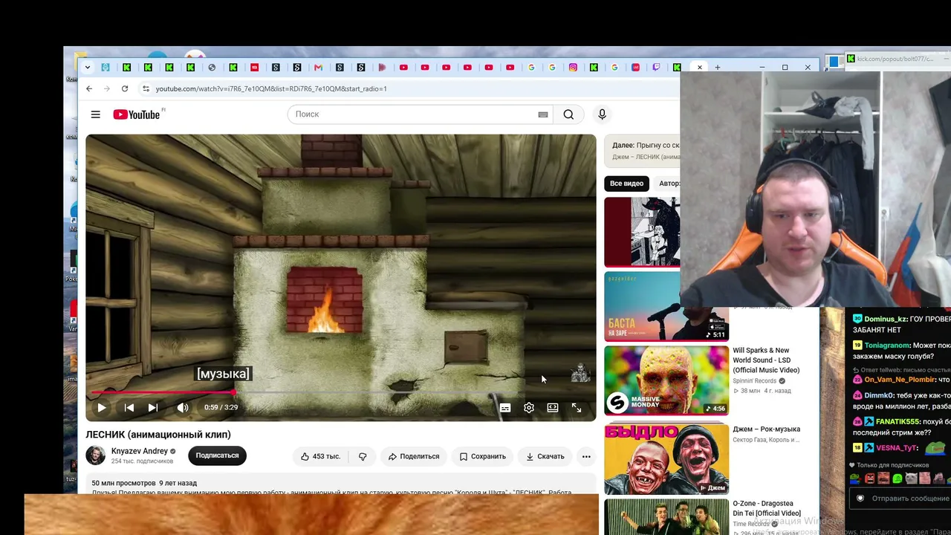This screenshot has height=535, width=951.
Task: Open Dominus_kz username in chat
Action: (x=886, y=320)
